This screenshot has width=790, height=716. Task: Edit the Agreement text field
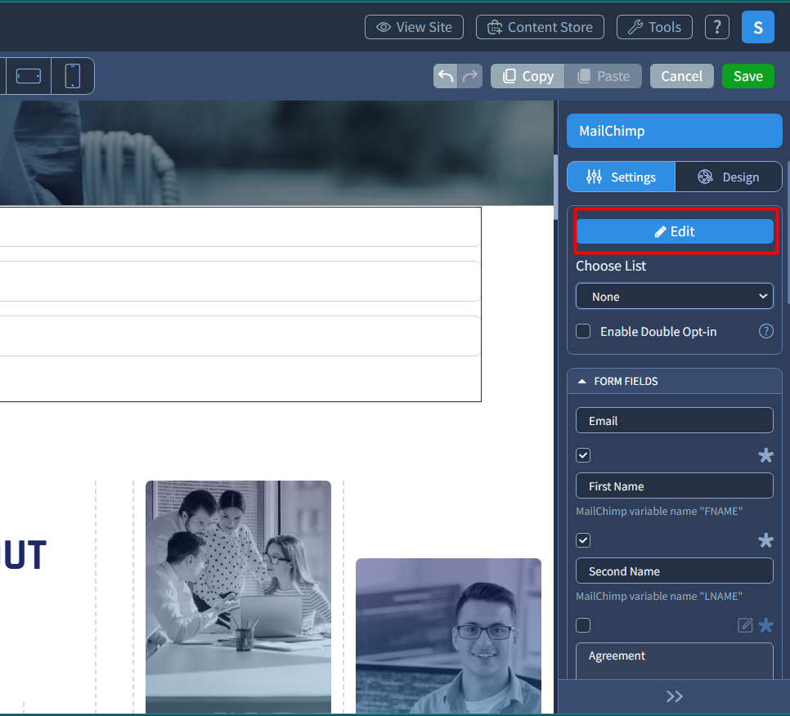pyautogui.click(x=674, y=661)
